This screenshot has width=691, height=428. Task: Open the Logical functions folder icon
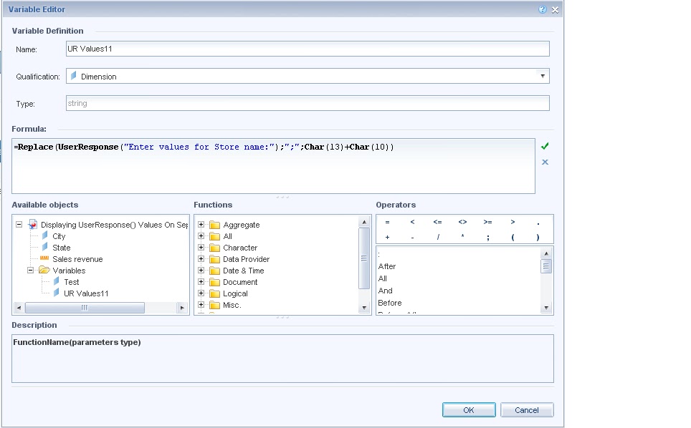click(x=214, y=293)
